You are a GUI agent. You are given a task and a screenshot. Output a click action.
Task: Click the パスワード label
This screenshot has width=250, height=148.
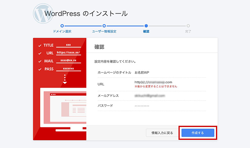[105, 106]
